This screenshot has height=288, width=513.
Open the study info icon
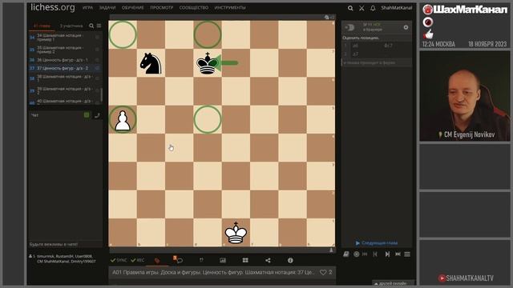[x=290, y=260]
